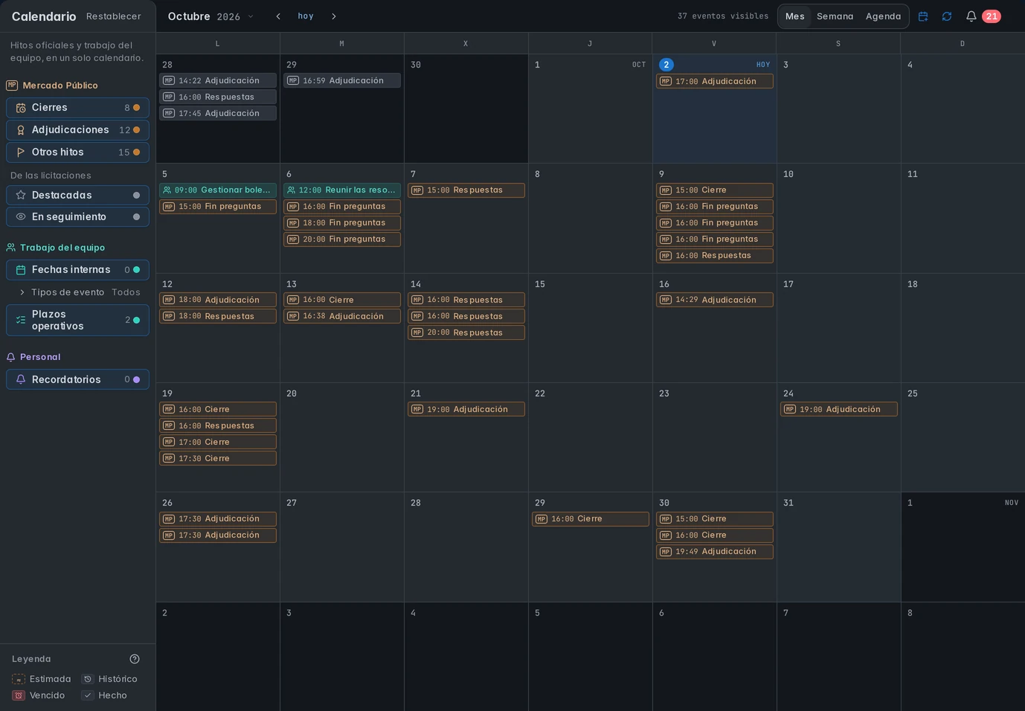Open the 16:00 Cierre event on day 29

pyautogui.click(x=591, y=519)
